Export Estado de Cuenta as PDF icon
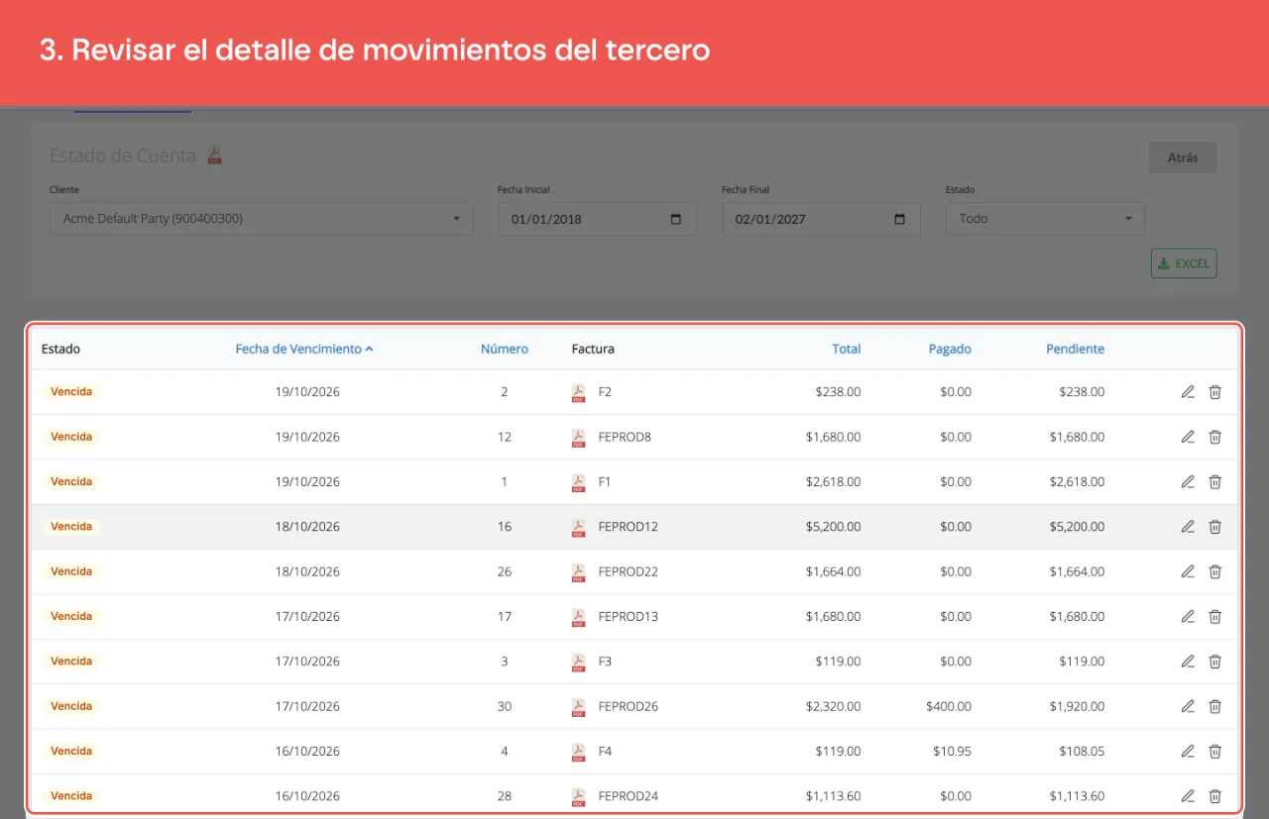The height and width of the screenshot is (819, 1269). pos(214,155)
